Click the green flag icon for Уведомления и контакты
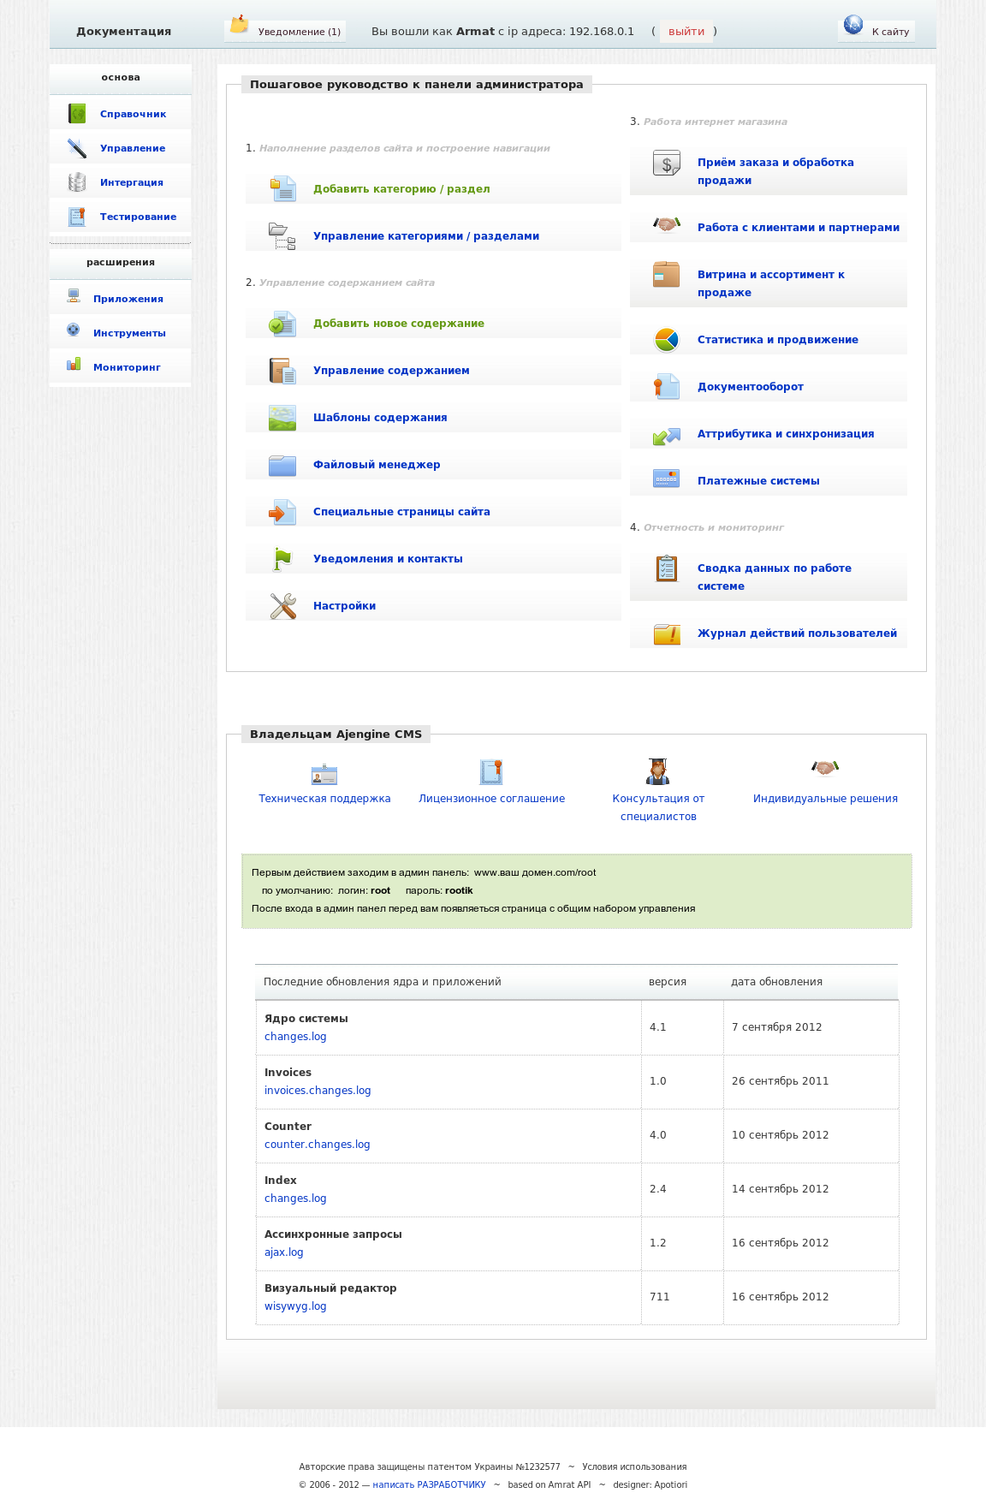 pos(282,559)
